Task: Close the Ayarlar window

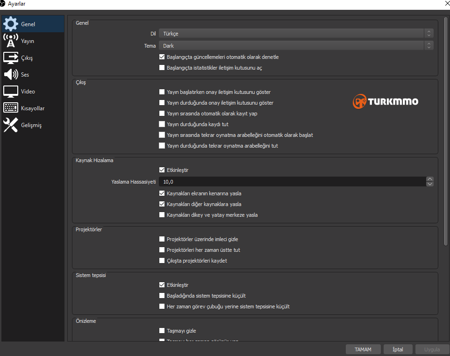Action: [x=447, y=3]
